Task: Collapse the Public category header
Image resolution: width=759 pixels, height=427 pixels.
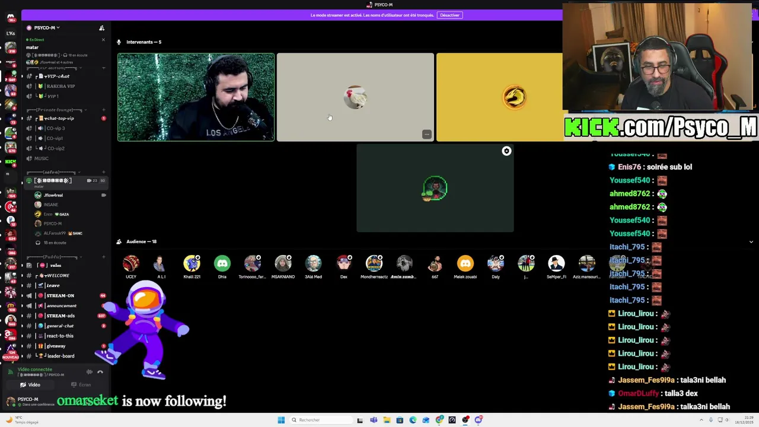Action: 55,257
